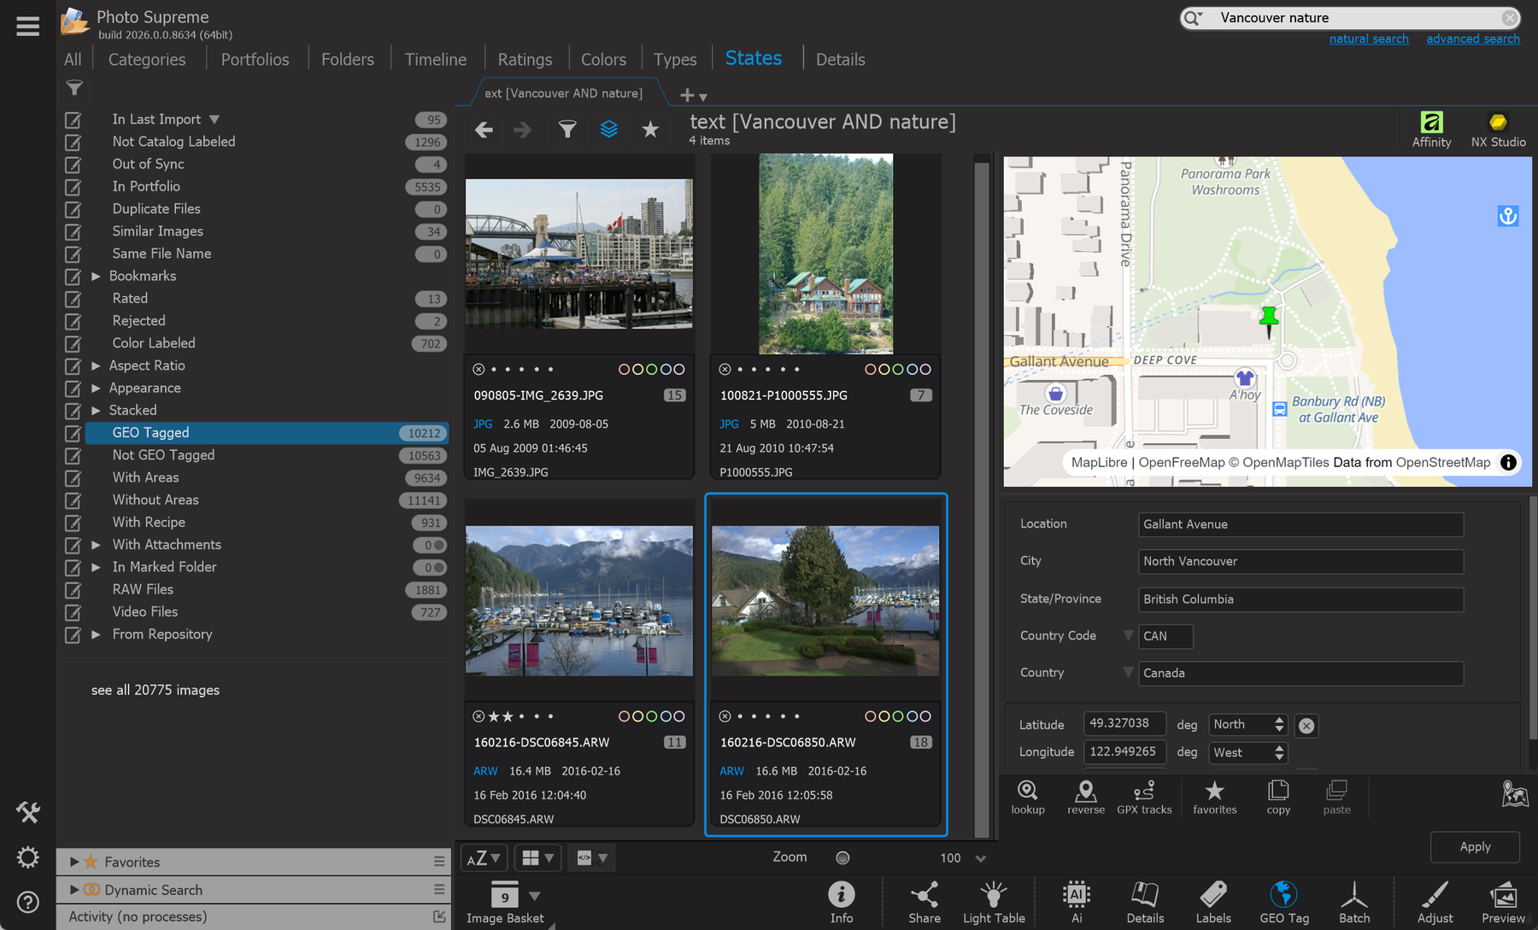Image resolution: width=1538 pixels, height=930 pixels.
Task: Switch to the Ratings tab
Action: coord(525,59)
